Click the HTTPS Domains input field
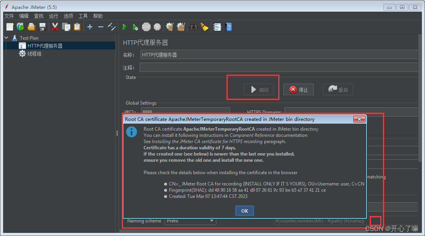 (x=351, y=111)
